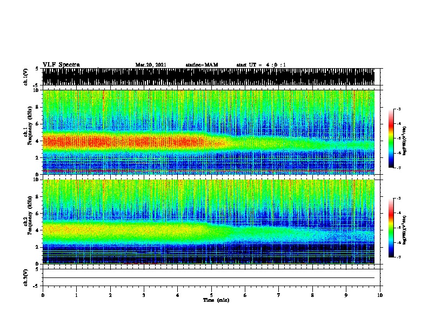Click the "7" tick on the time axis
This screenshot has width=428, height=331.
279,295
